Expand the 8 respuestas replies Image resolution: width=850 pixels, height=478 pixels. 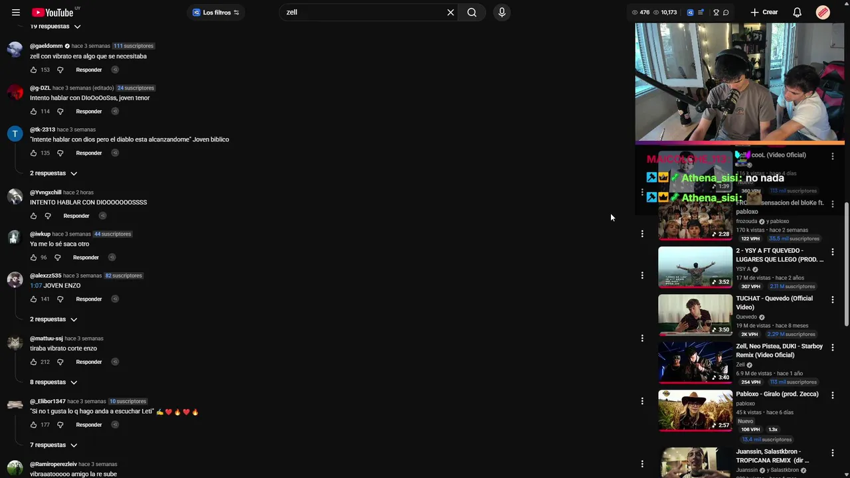[x=54, y=382]
